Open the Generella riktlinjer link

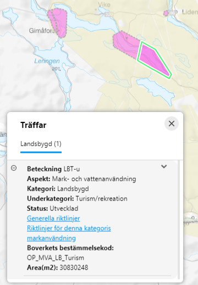point(53,218)
